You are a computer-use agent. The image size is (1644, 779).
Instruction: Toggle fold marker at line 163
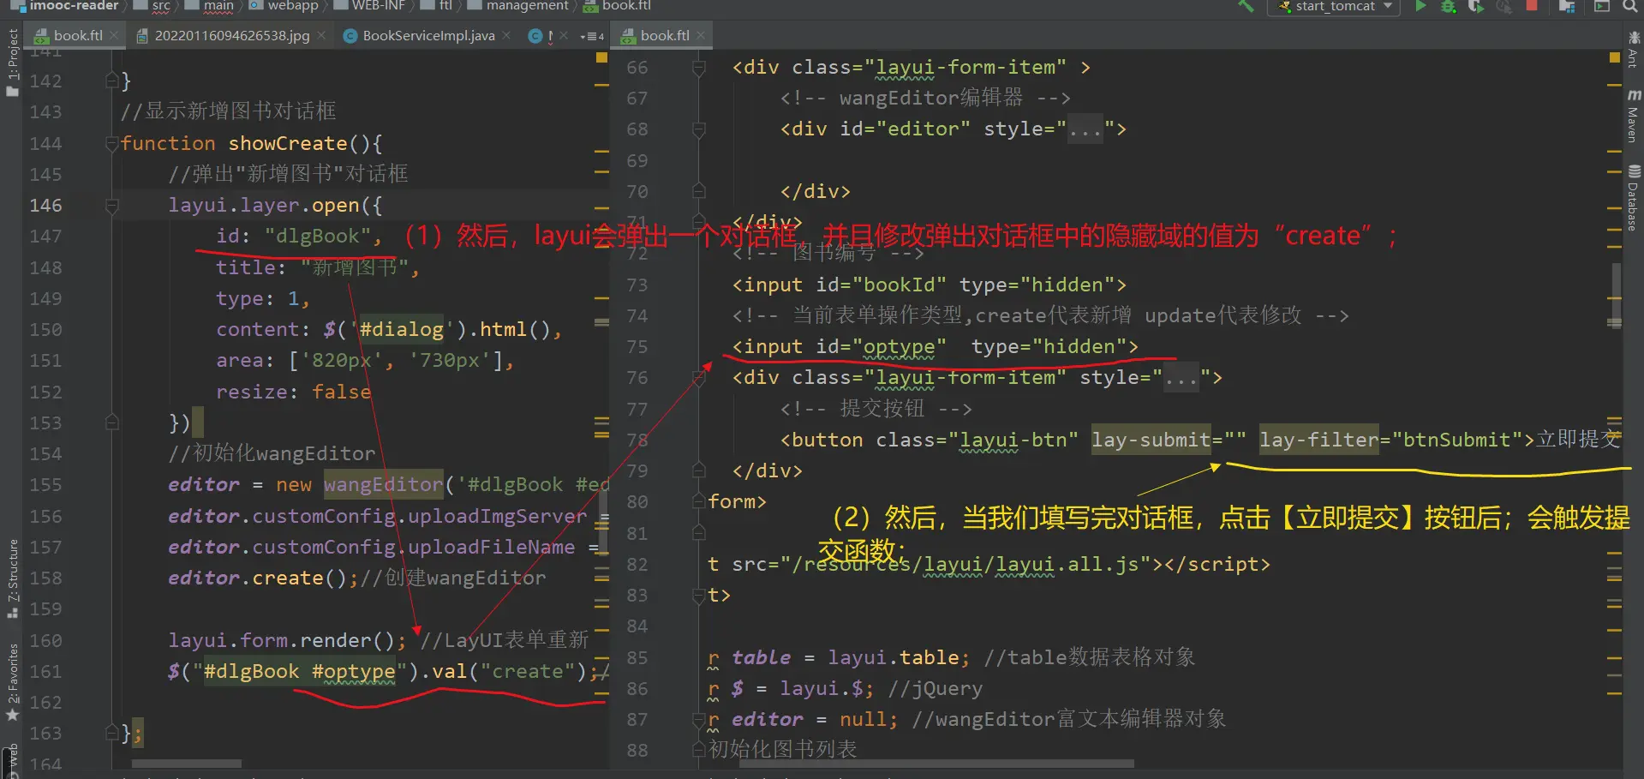pos(111,733)
